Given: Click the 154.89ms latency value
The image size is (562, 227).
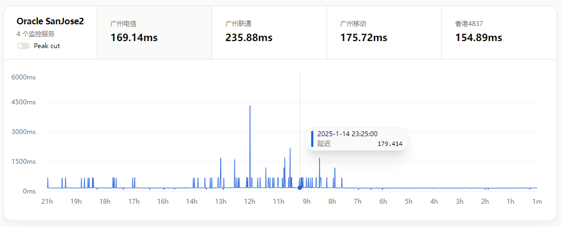Looking at the screenshot, I should pos(479,37).
